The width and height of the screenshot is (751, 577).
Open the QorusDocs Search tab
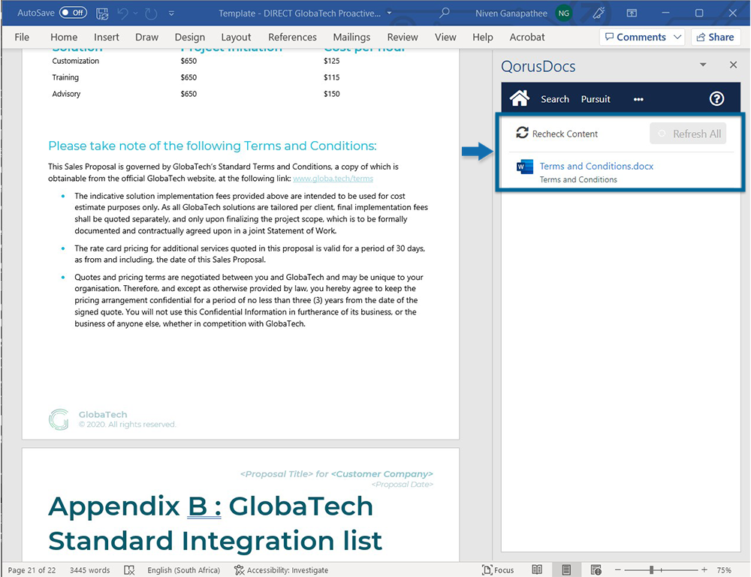555,99
